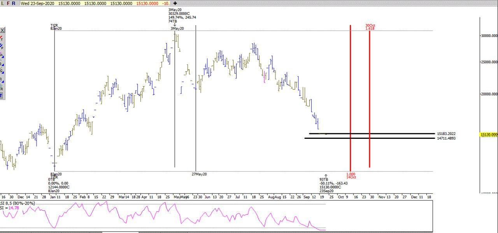Click the F toolbar button
Viewport: 498px width, 233px height.
click(8, 3)
